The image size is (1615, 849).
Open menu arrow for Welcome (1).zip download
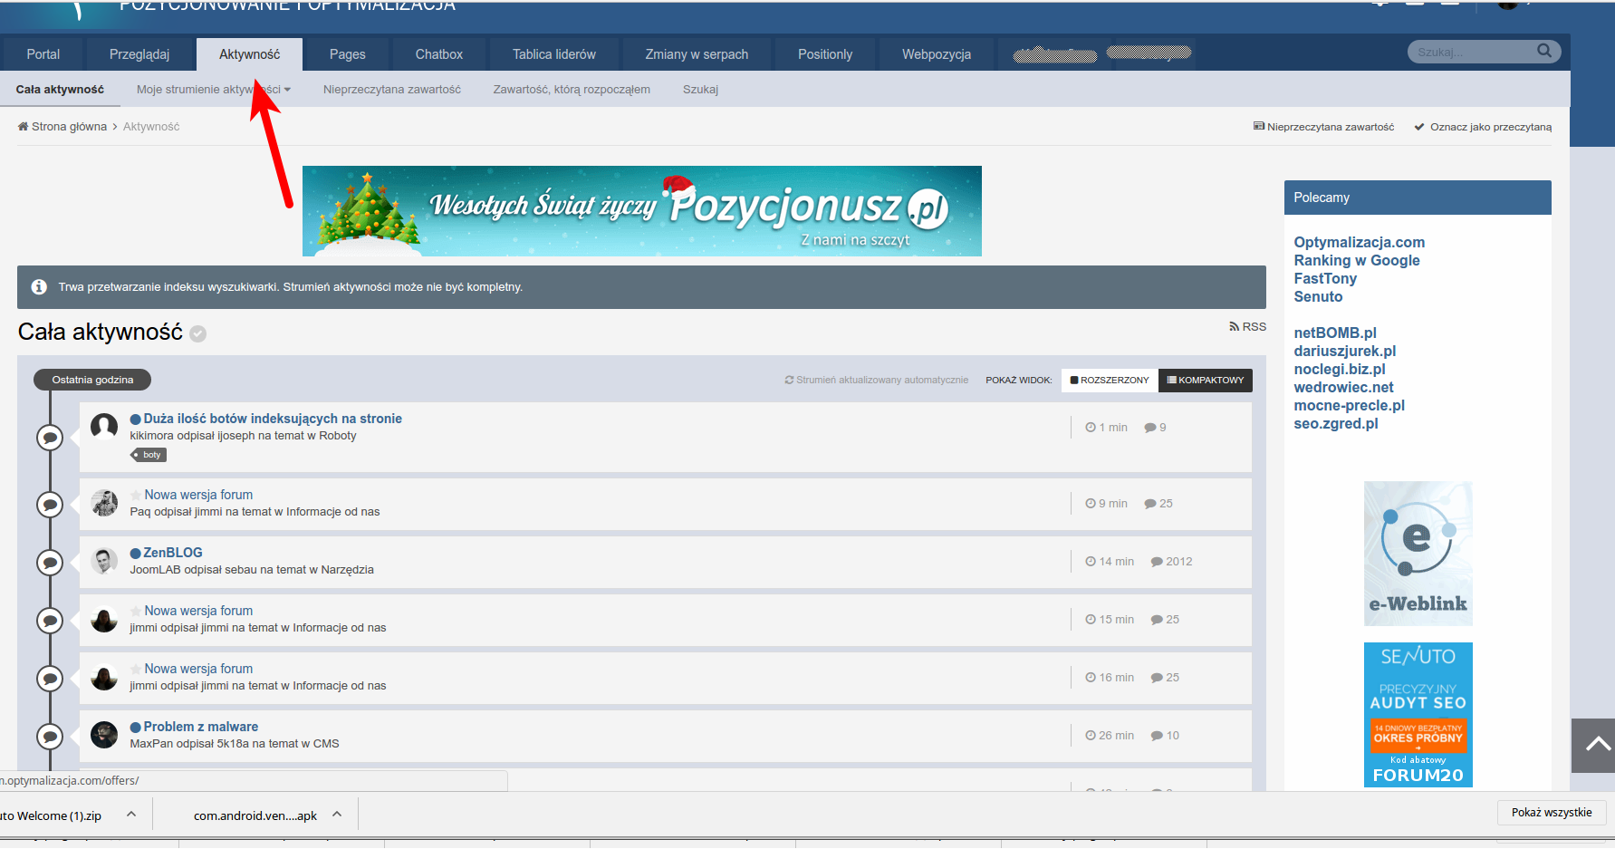click(131, 815)
